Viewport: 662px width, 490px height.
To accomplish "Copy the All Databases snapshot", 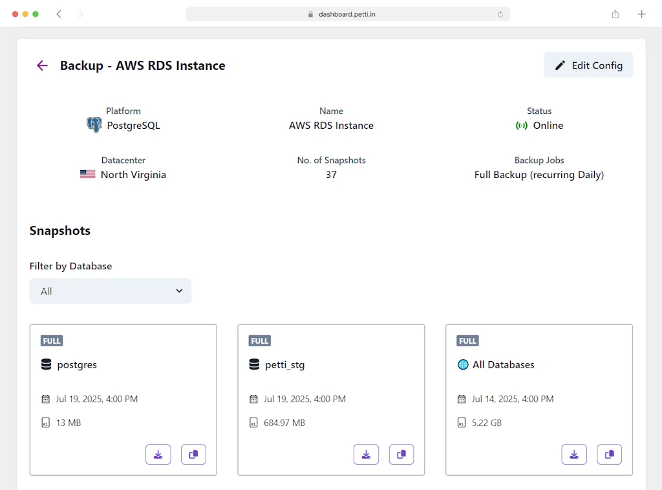I will 609,454.
